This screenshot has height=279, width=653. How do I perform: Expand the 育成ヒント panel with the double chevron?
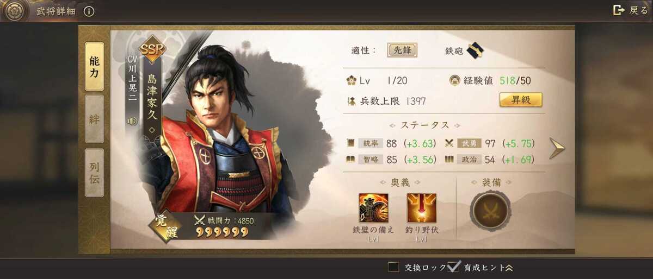point(509,268)
